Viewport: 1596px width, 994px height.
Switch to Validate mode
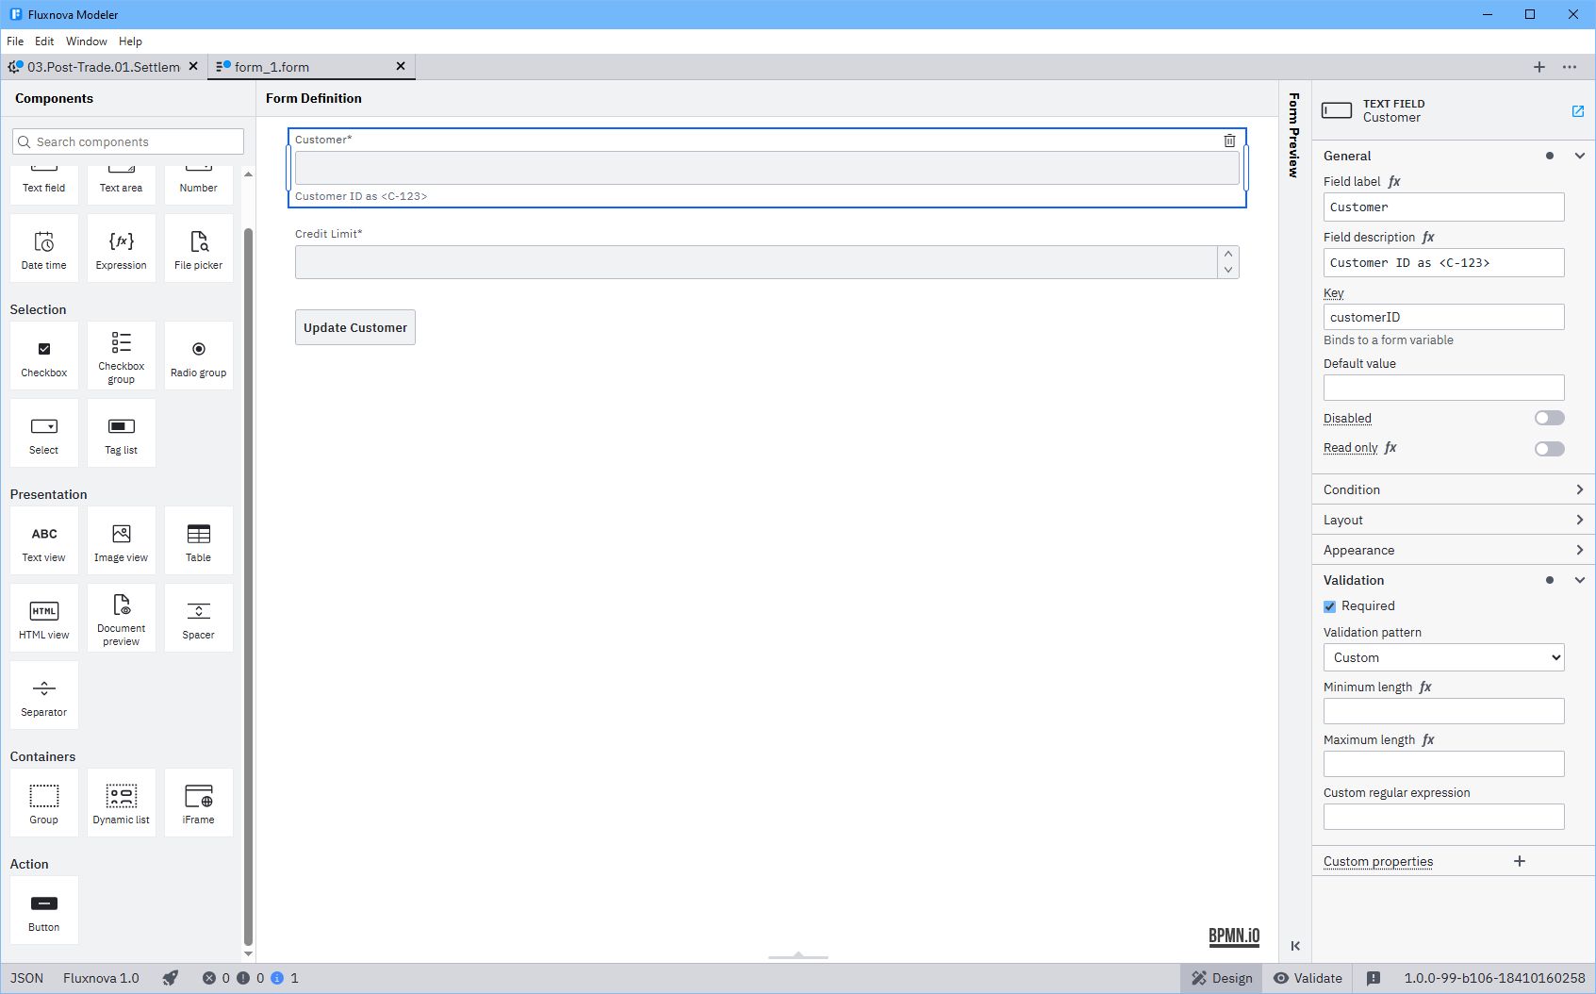1308,978
